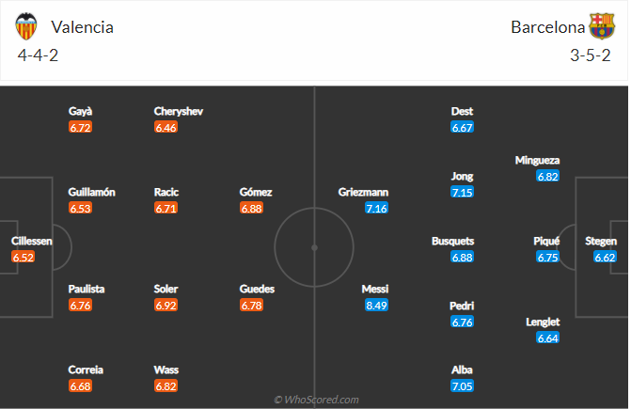This screenshot has height=409, width=631.
Task: Click Stegen's 6.62 rating badge
Action: (605, 257)
